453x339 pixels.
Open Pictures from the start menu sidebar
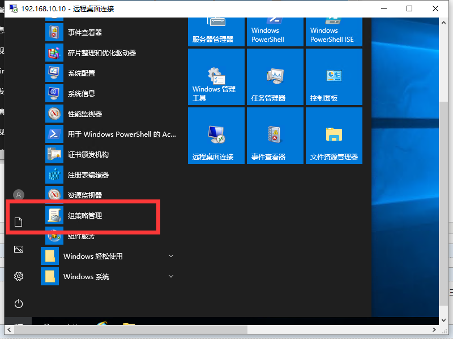point(19,249)
